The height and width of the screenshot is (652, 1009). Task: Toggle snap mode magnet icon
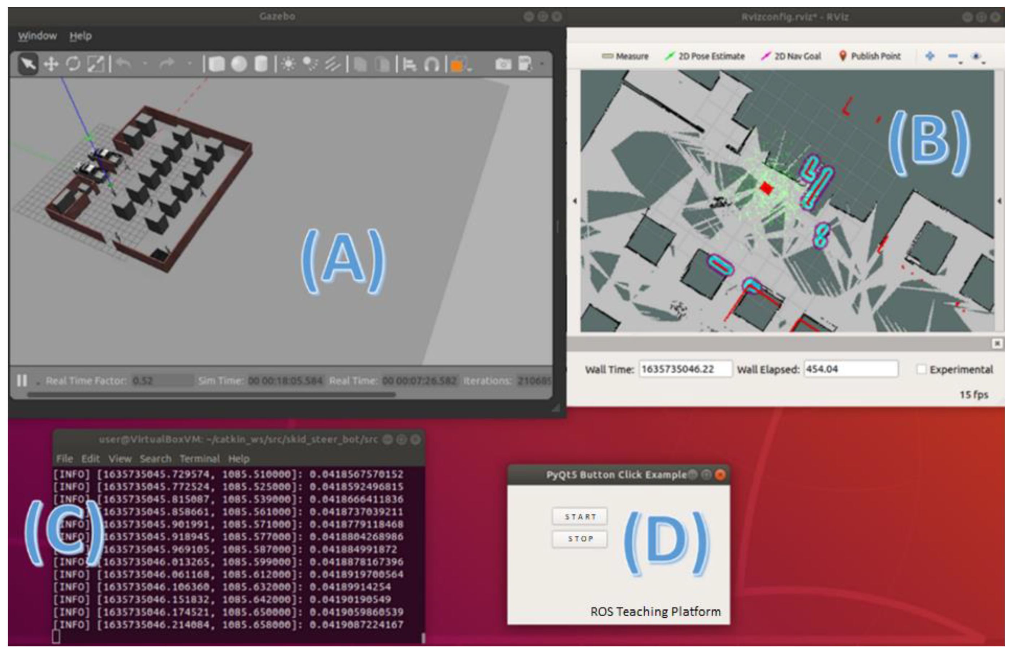[x=432, y=65]
